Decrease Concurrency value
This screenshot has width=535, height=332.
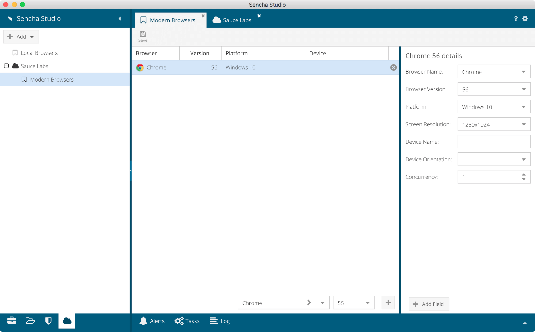[x=523, y=179]
